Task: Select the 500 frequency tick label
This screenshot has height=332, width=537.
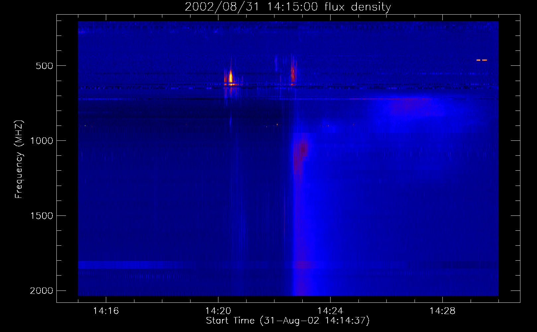Action: [x=44, y=66]
